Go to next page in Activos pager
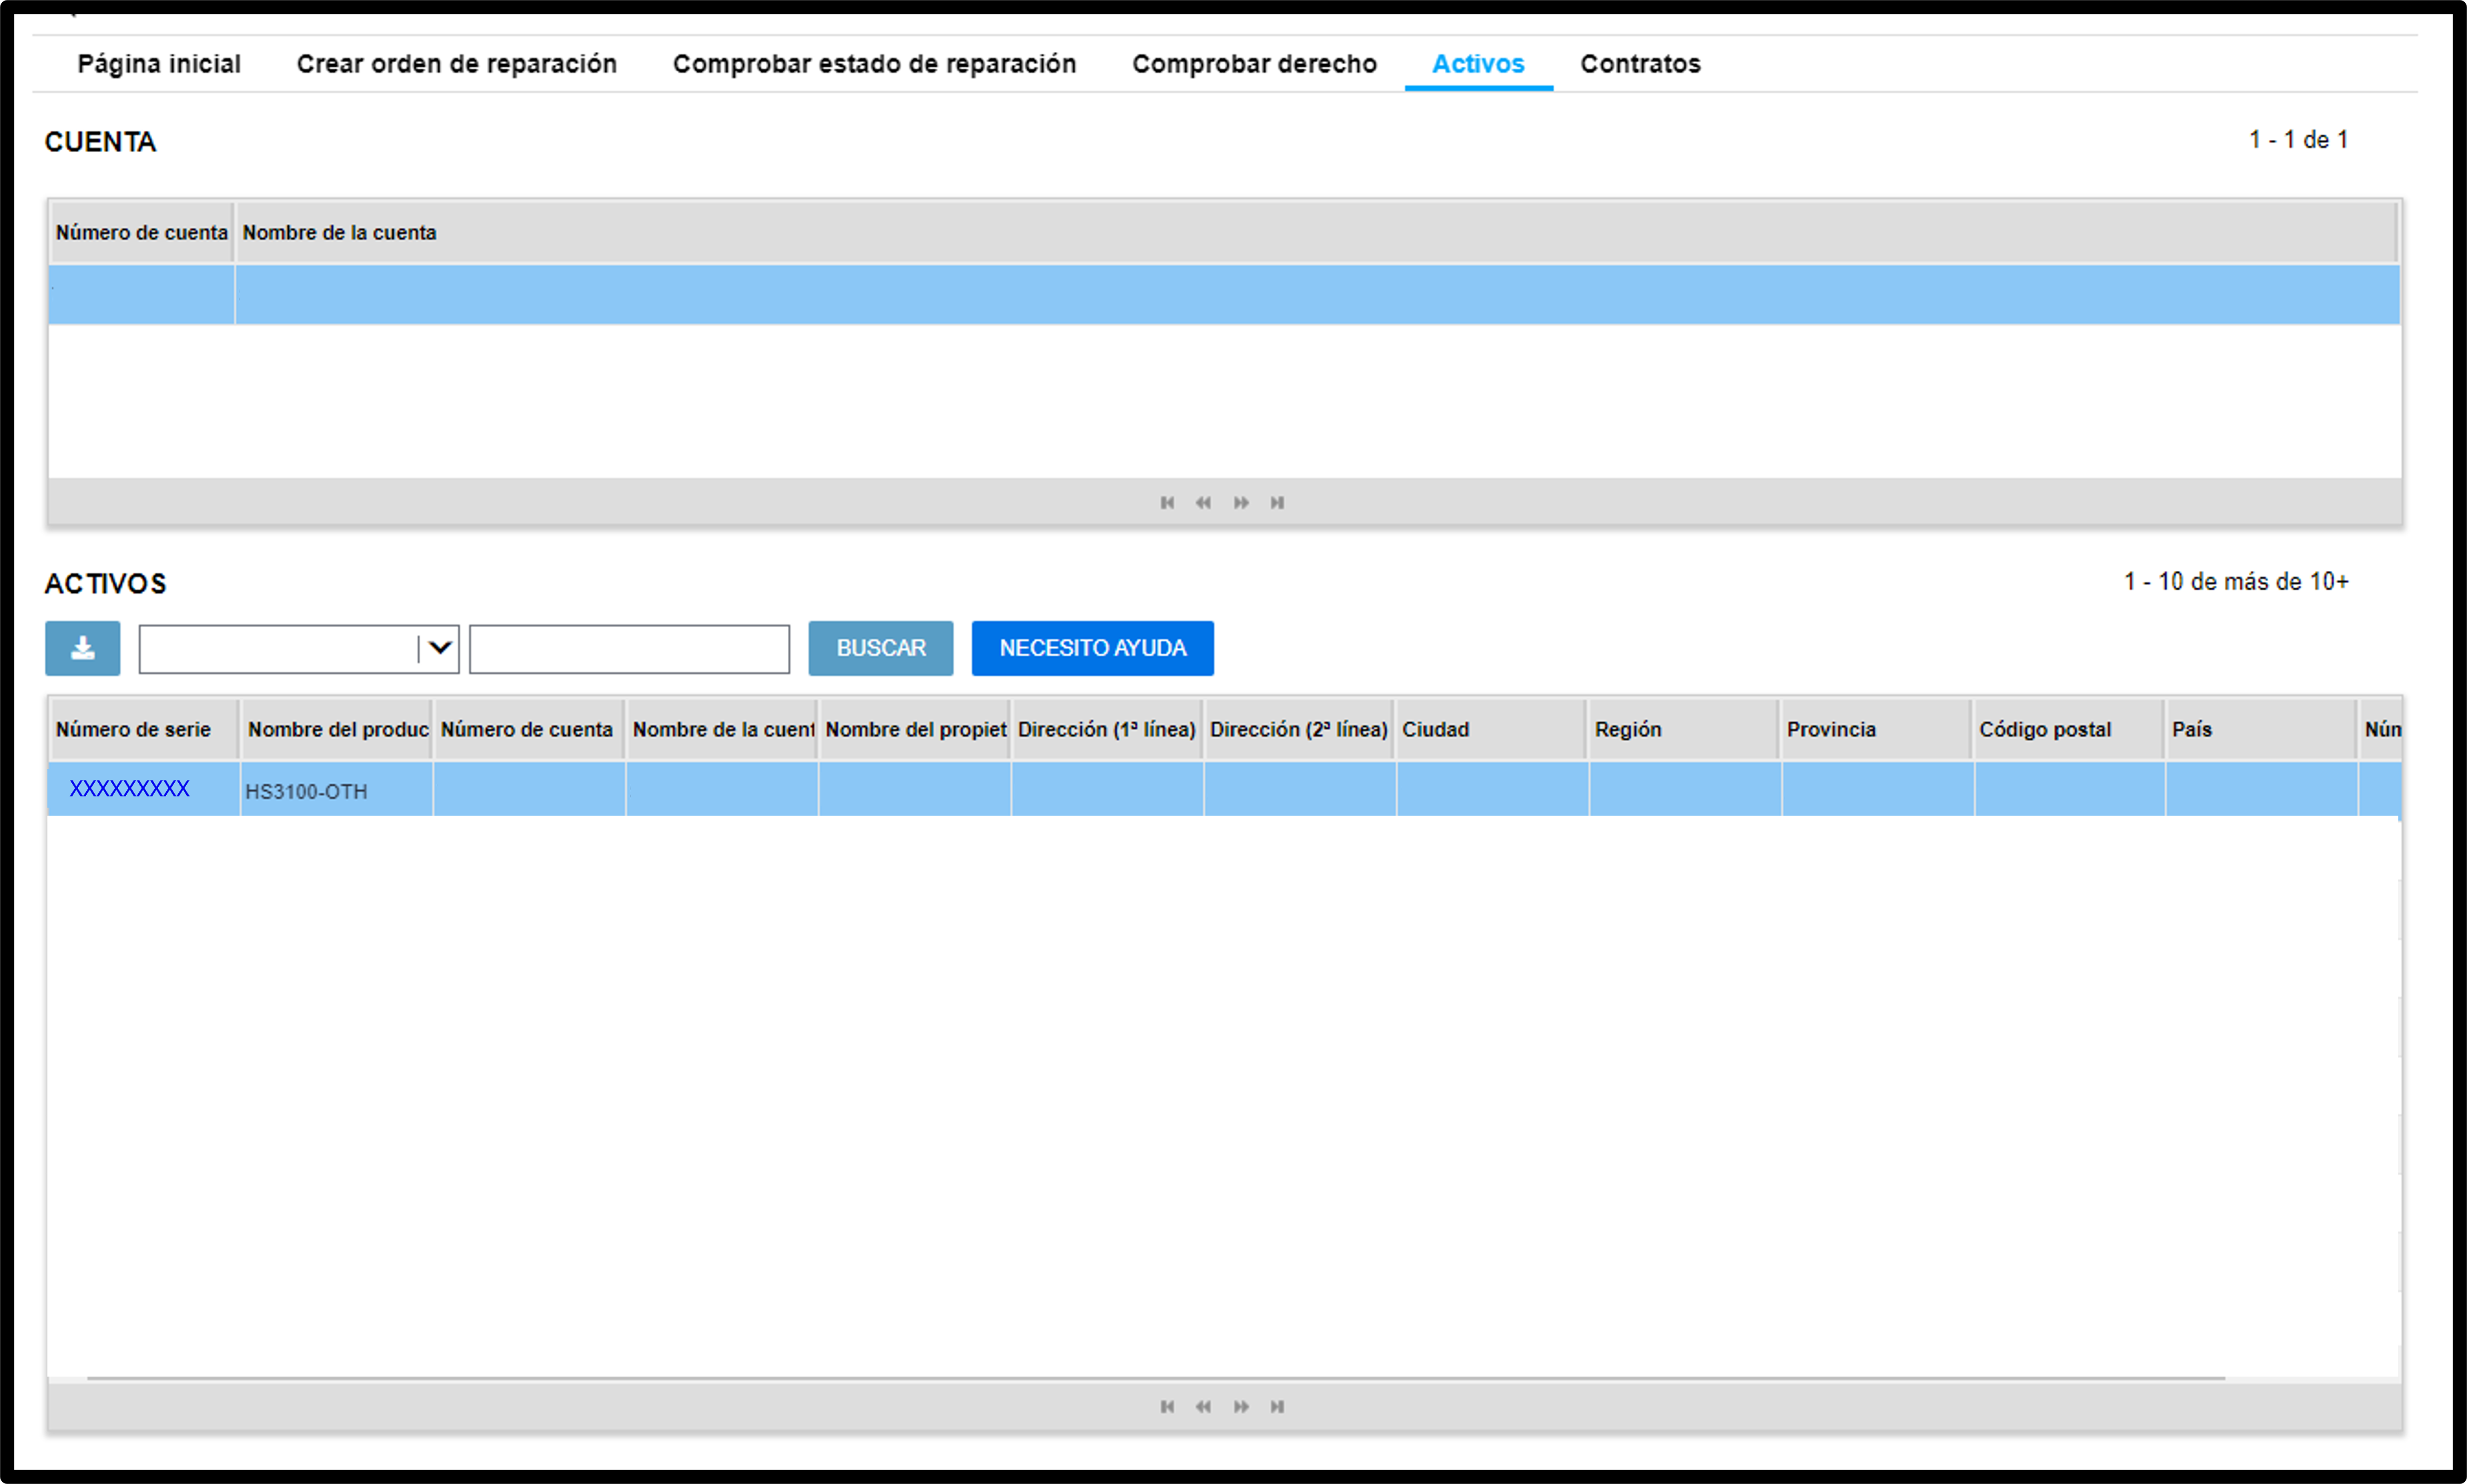This screenshot has width=2467, height=1484. pyautogui.click(x=1241, y=1406)
